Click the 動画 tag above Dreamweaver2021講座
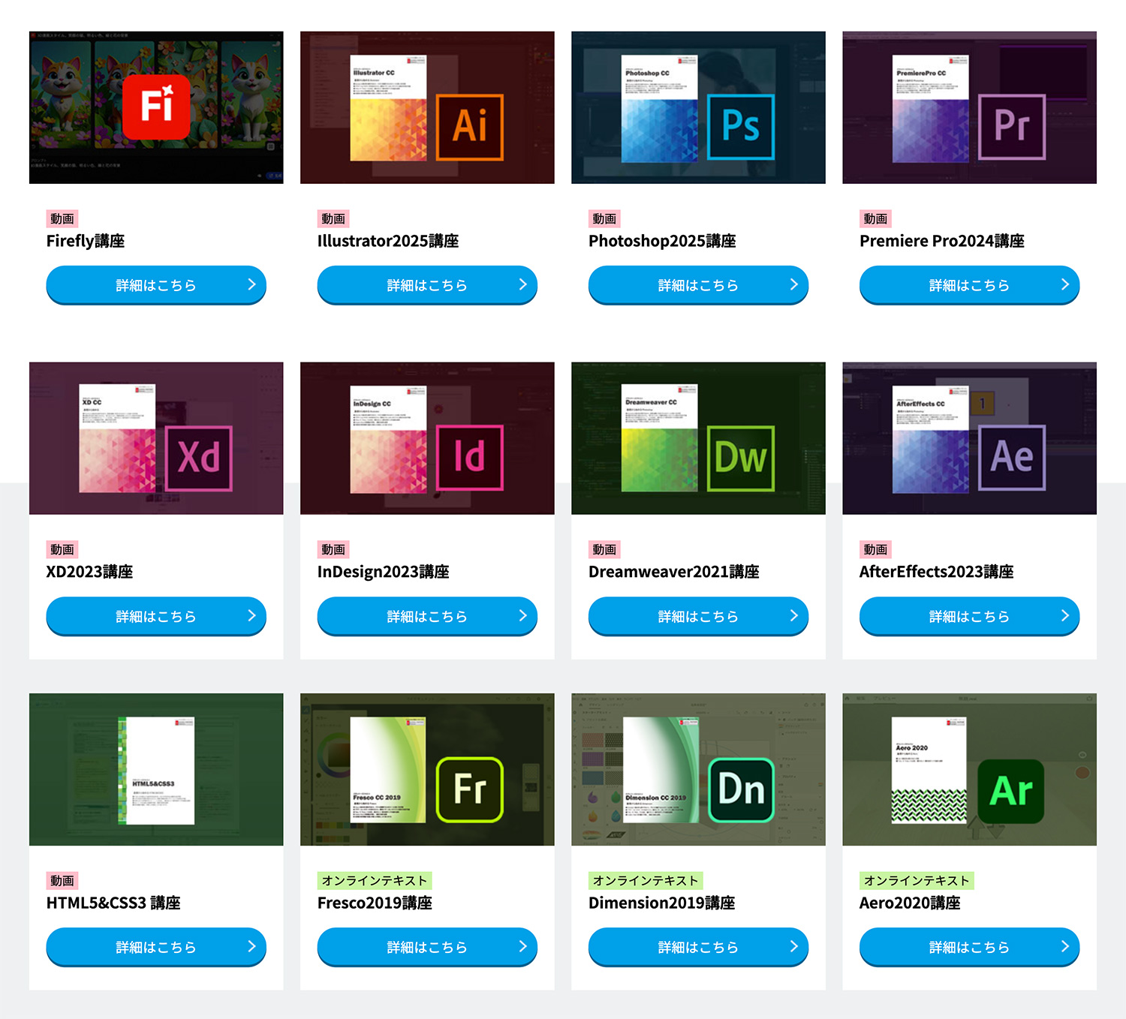 click(x=604, y=549)
